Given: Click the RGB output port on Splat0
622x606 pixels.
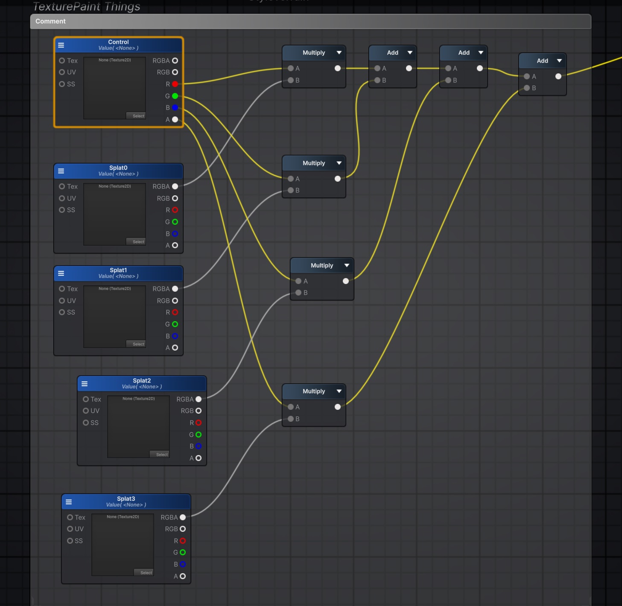Looking at the screenshot, I should [x=175, y=198].
